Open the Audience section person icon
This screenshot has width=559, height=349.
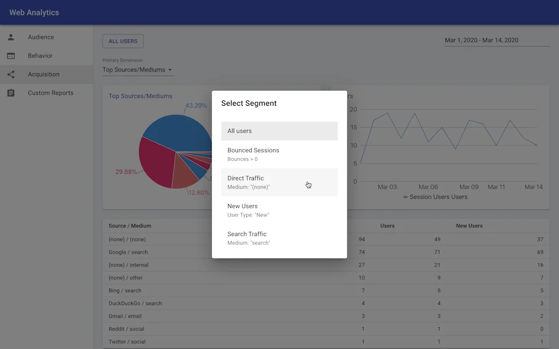(x=11, y=37)
